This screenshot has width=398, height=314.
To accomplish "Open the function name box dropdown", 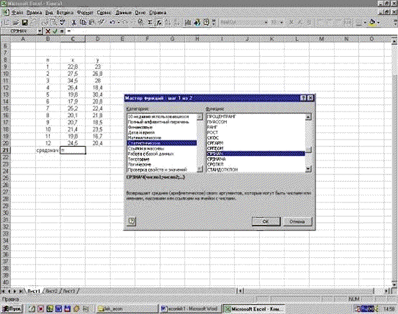I will pyautogui.click(x=40, y=30).
